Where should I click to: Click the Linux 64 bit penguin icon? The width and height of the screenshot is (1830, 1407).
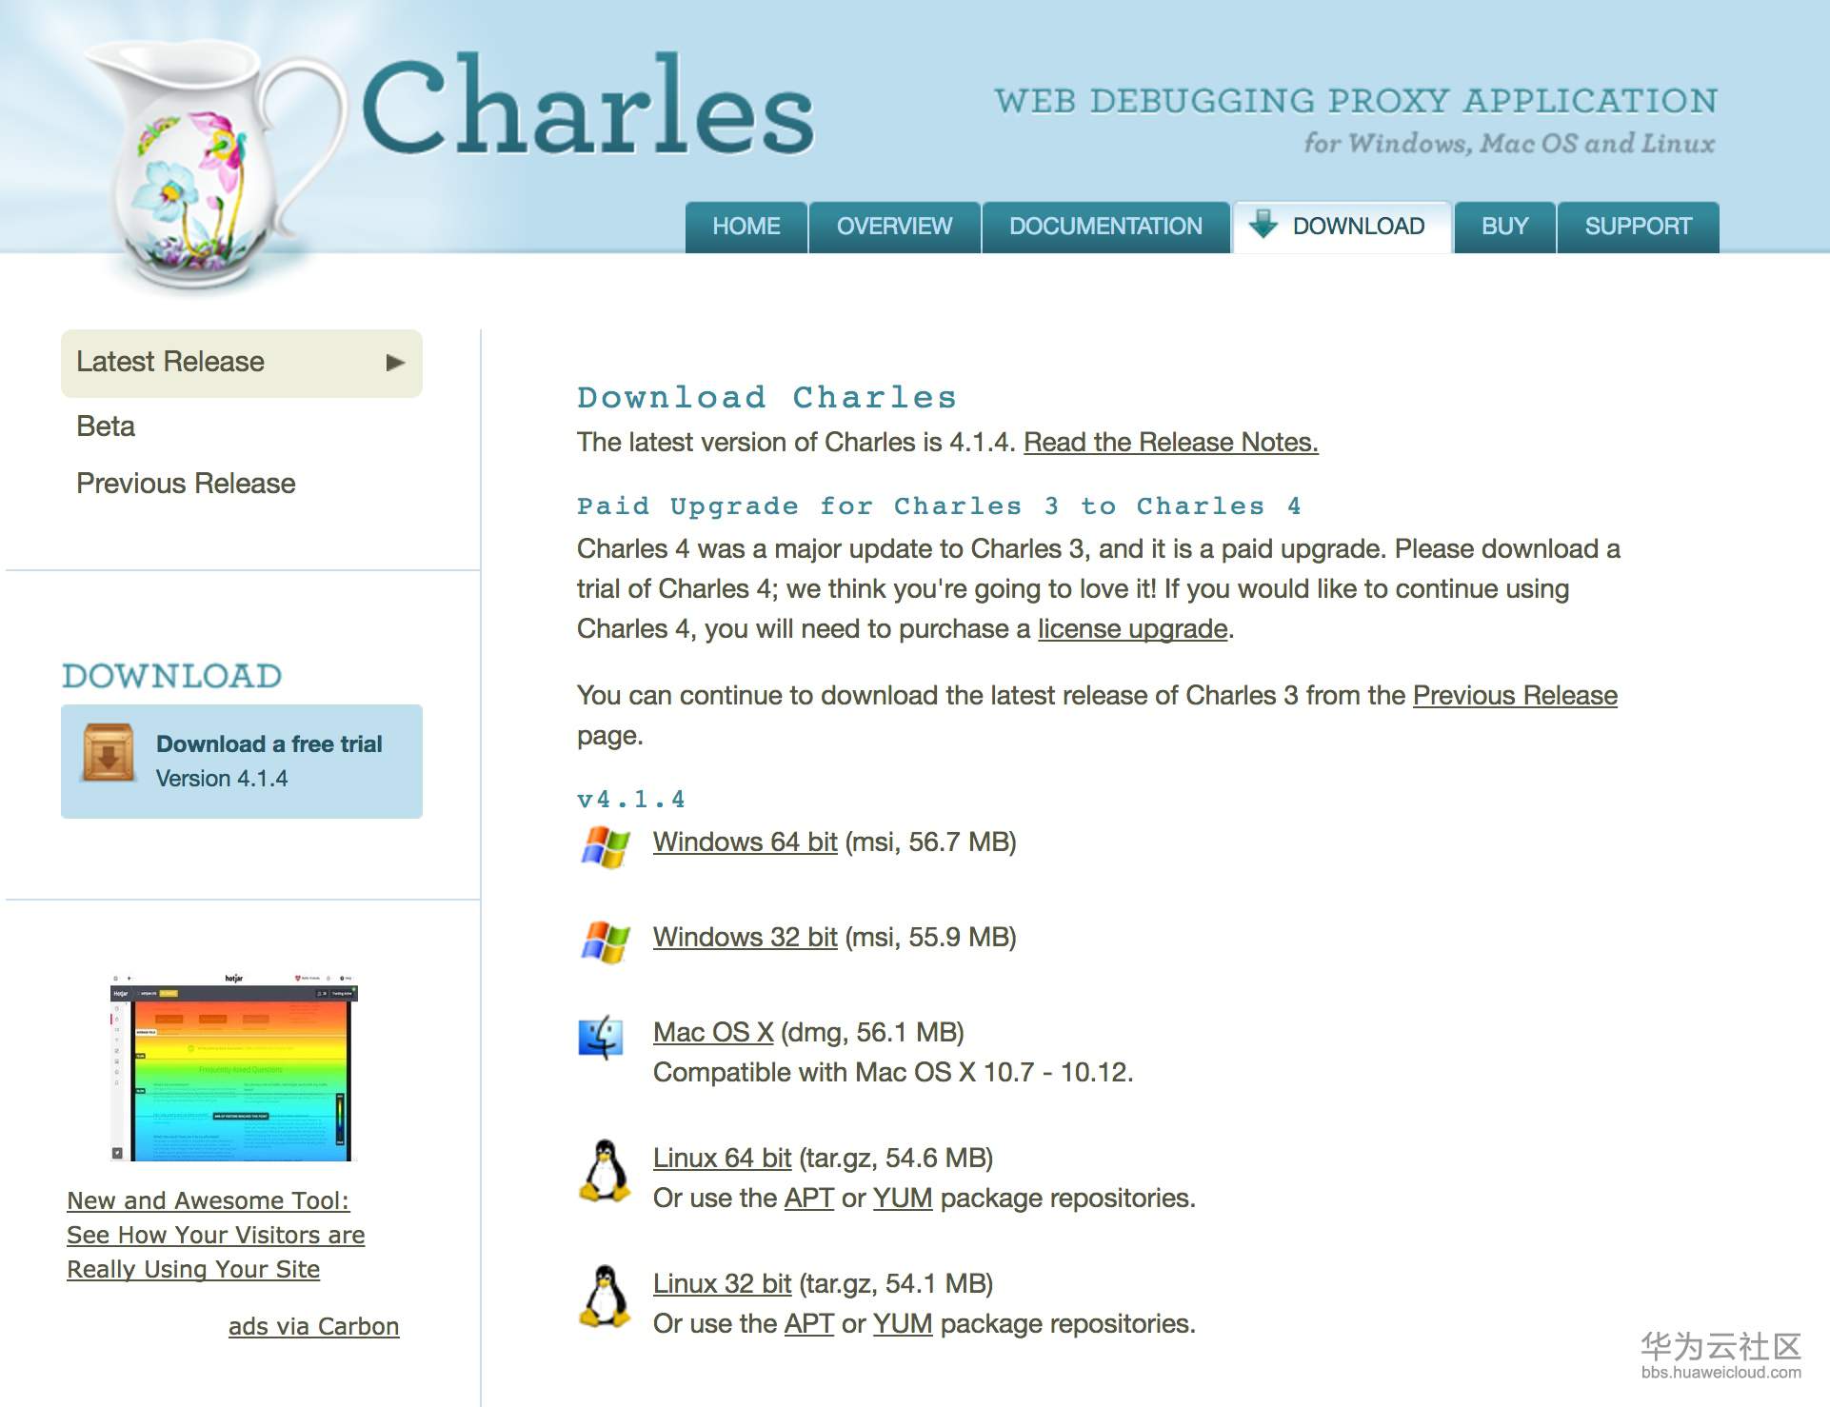pos(606,1170)
